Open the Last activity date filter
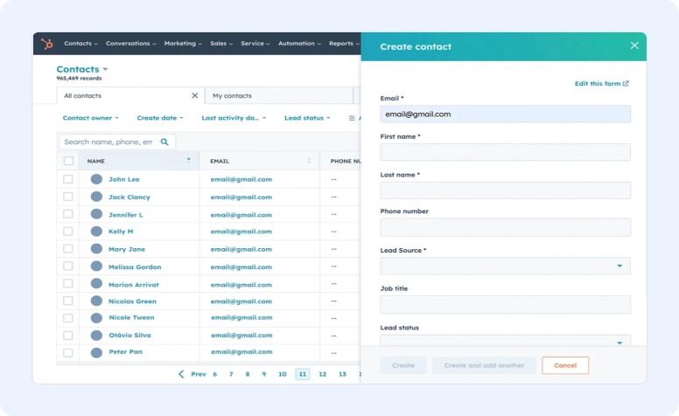This screenshot has height=416, width=679. coord(234,118)
